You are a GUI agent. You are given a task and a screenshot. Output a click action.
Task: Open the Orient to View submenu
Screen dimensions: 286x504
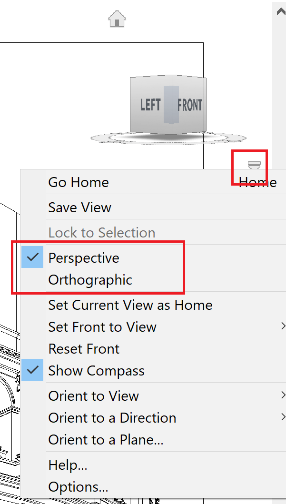(x=93, y=395)
